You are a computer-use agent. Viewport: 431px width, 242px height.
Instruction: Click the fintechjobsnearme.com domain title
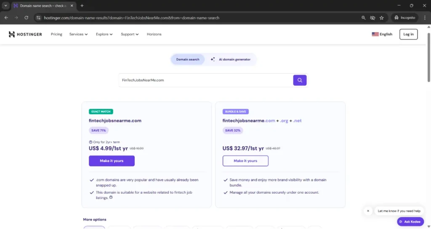point(115,121)
